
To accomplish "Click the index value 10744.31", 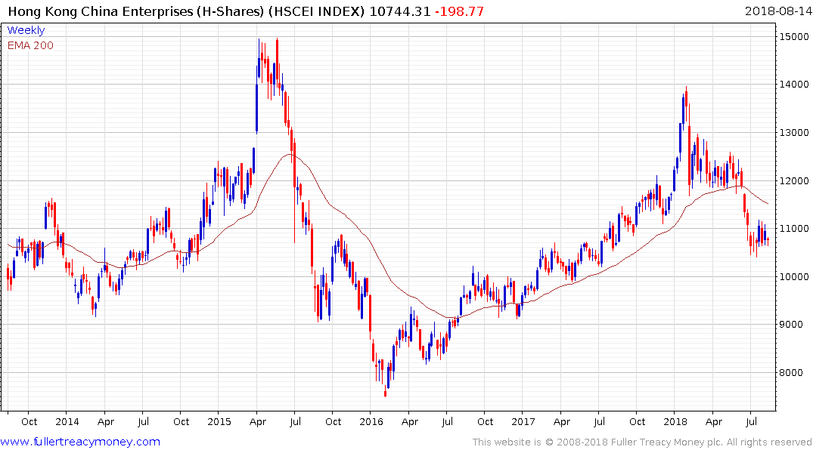I will (x=410, y=11).
